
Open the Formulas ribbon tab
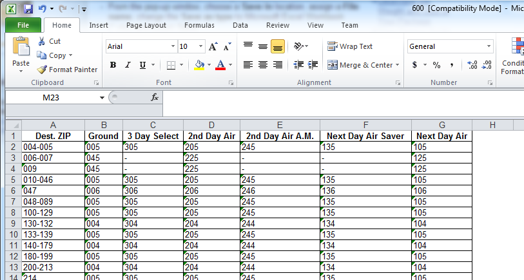pos(199,25)
